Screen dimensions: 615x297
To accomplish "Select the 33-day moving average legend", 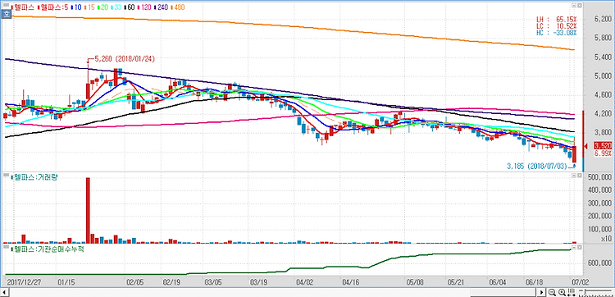I will 116,7.
